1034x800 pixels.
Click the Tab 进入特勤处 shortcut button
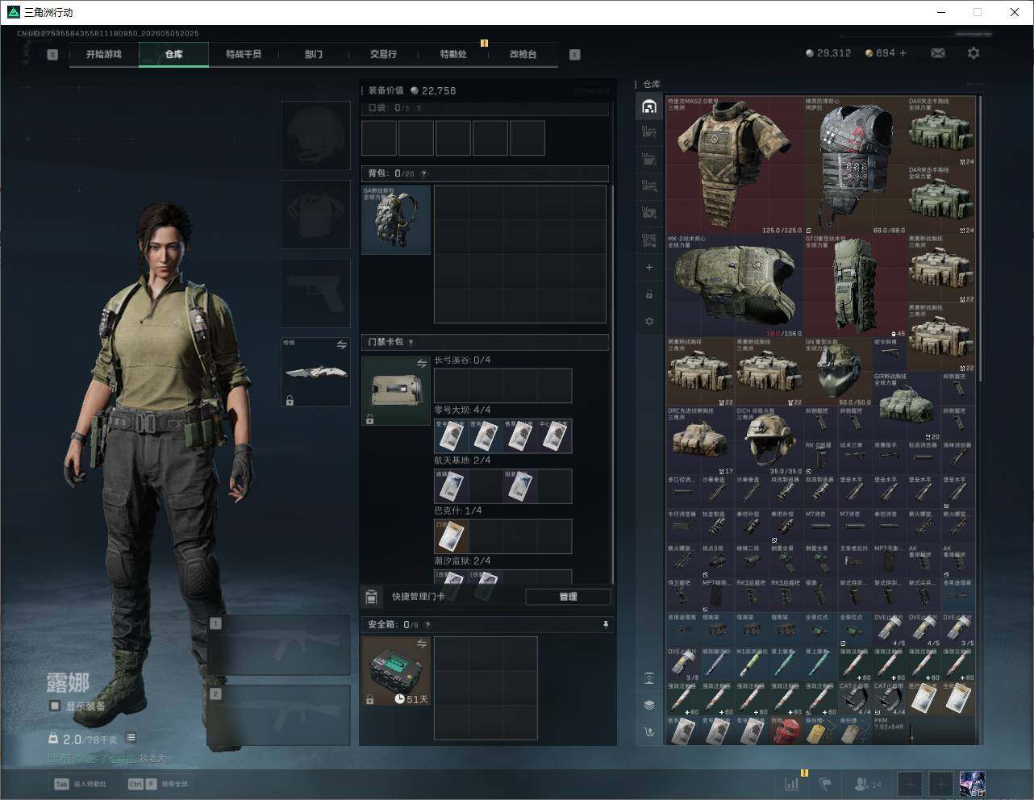(81, 784)
